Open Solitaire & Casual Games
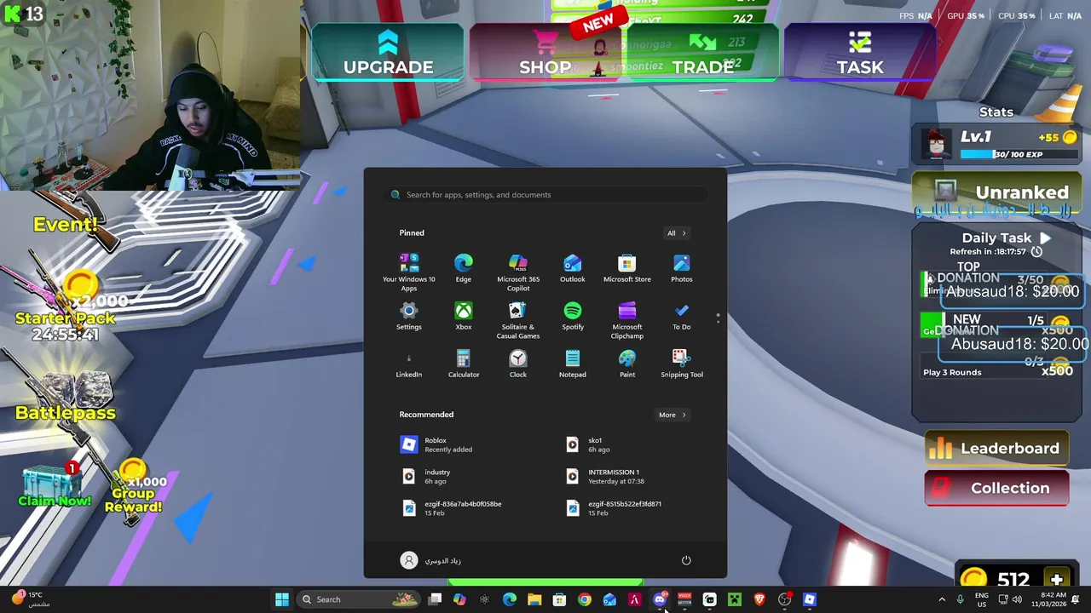This screenshot has height=613, width=1091. click(518, 320)
